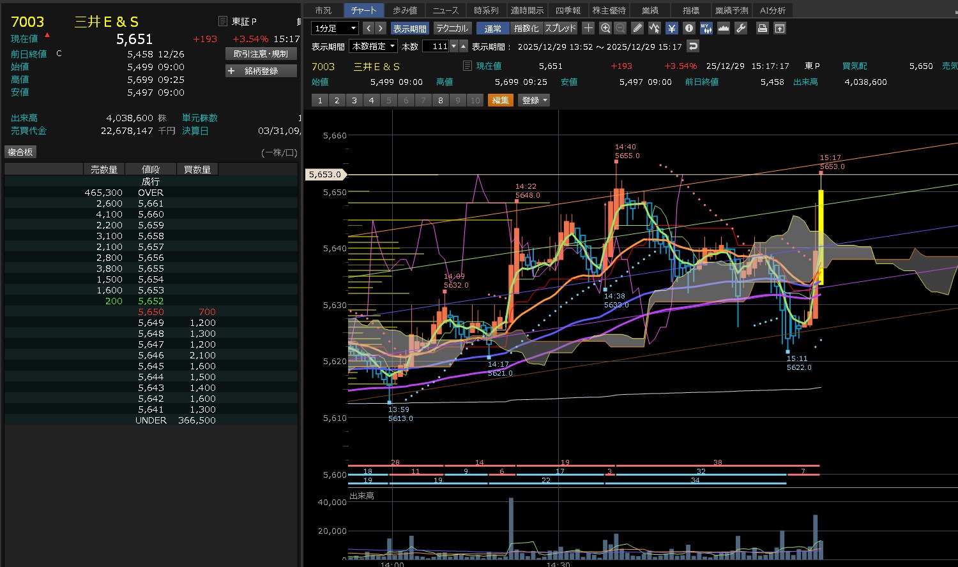958x567 pixels.
Task: Click the 5,653.0 price line marker
Action: [325, 174]
